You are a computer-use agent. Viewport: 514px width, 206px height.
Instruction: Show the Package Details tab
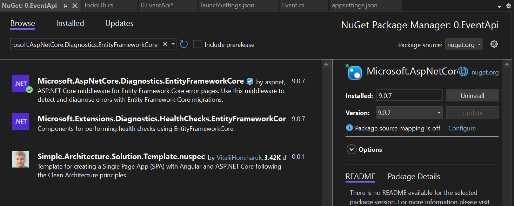pos(414,177)
